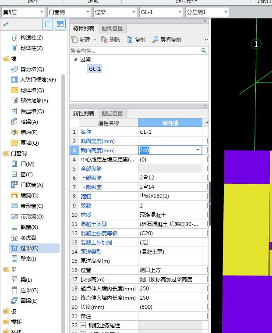Expand 楼梯 folder in navigation

click(6, 322)
